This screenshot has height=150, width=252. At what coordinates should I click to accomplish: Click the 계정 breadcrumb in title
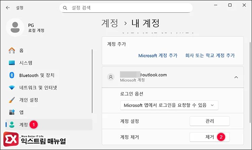click(x=110, y=23)
